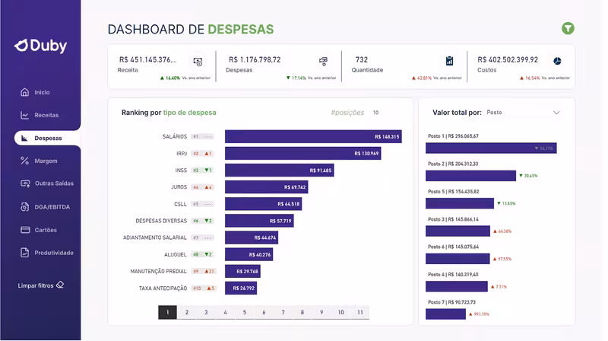The width and height of the screenshot is (608, 341).
Task: Go to pagination page 8
Action: click(302, 312)
